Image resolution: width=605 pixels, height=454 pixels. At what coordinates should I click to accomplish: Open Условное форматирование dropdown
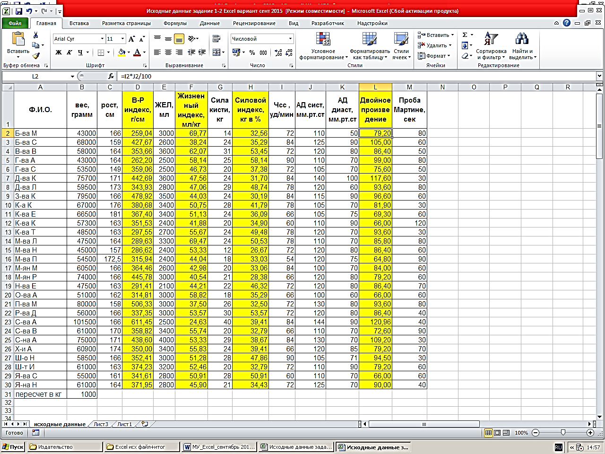coord(323,46)
